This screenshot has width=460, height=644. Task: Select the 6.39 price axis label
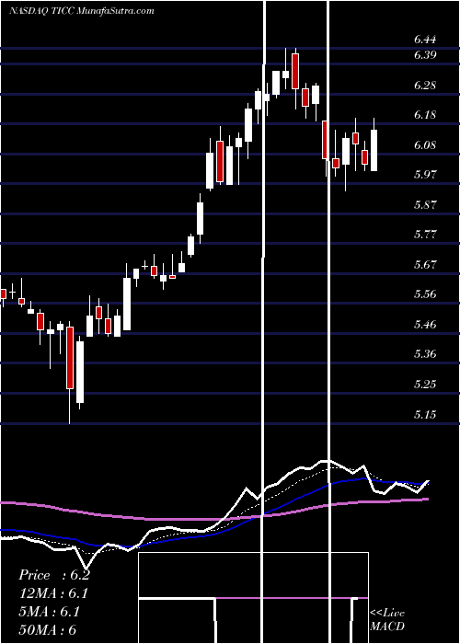(x=425, y=55)
